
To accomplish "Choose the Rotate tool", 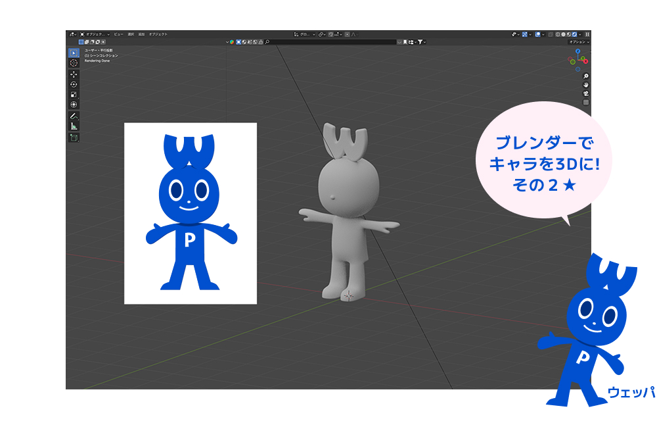I will pos(74,84).
